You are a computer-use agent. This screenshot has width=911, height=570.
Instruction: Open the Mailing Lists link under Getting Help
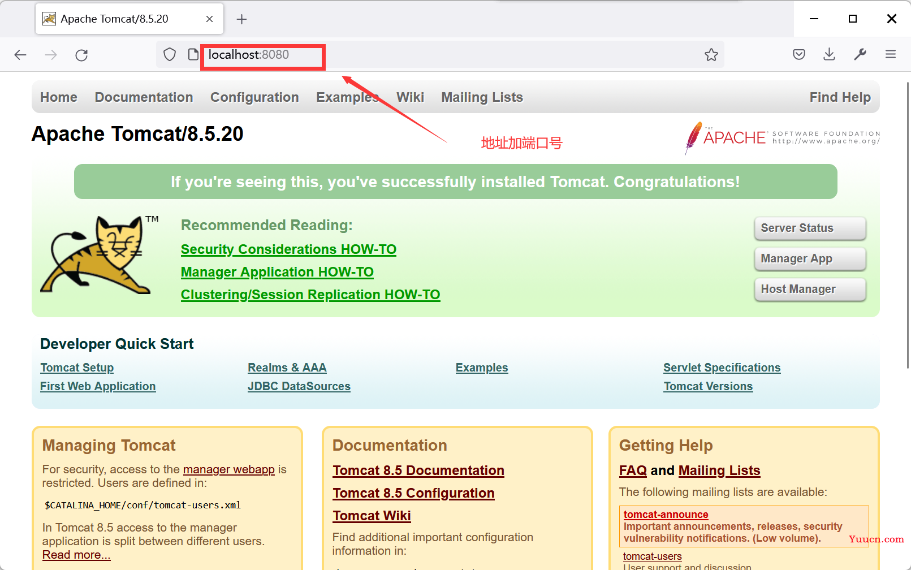pos(719,470)
